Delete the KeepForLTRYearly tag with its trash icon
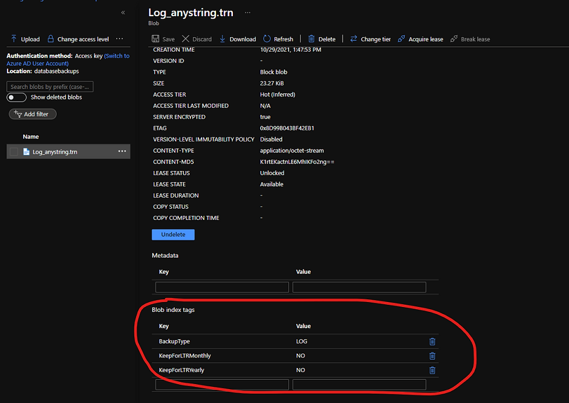 [x=432, y=370]
